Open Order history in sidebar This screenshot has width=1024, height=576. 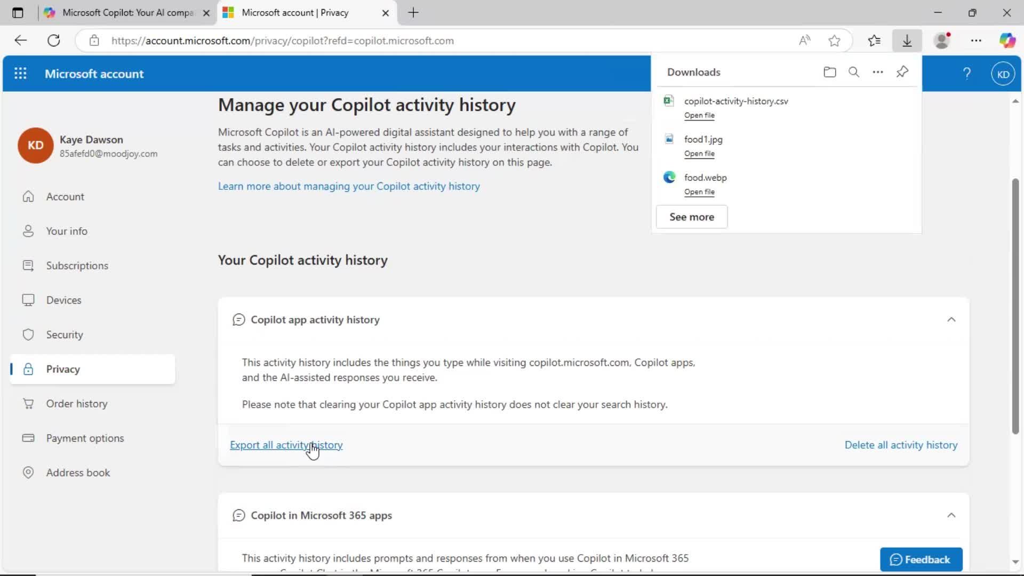pos(92,404)
